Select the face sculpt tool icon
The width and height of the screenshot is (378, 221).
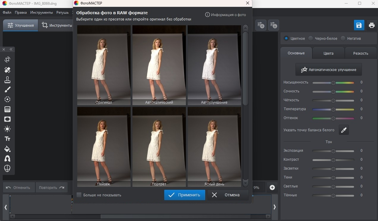point(7,168)
